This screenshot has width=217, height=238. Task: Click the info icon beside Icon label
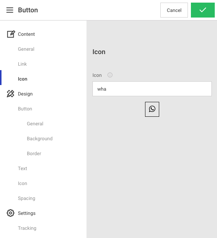click(x=110, y=75)
